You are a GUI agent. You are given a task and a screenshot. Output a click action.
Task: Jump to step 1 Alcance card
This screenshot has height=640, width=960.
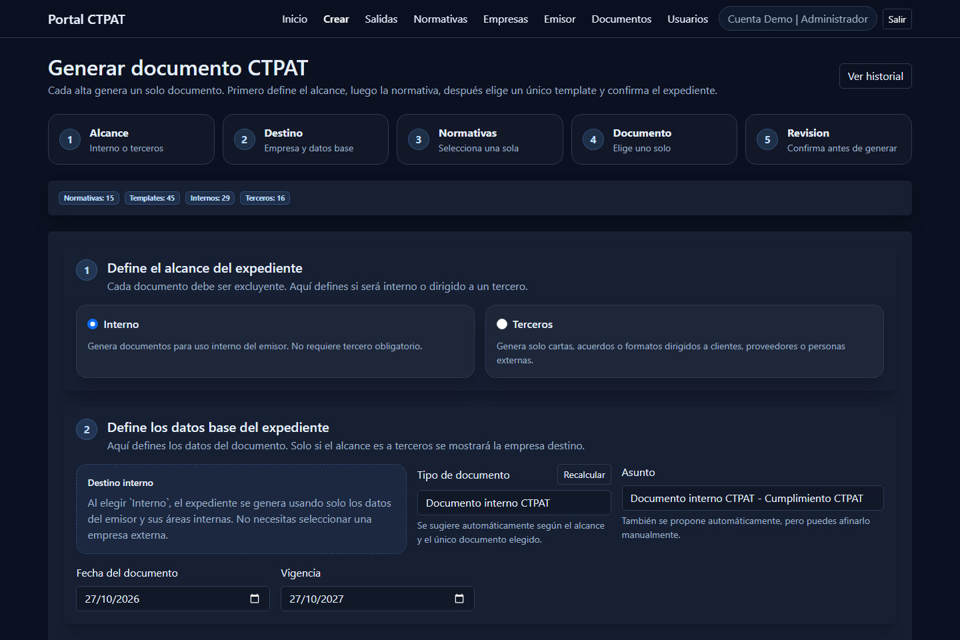click(131, 139)
